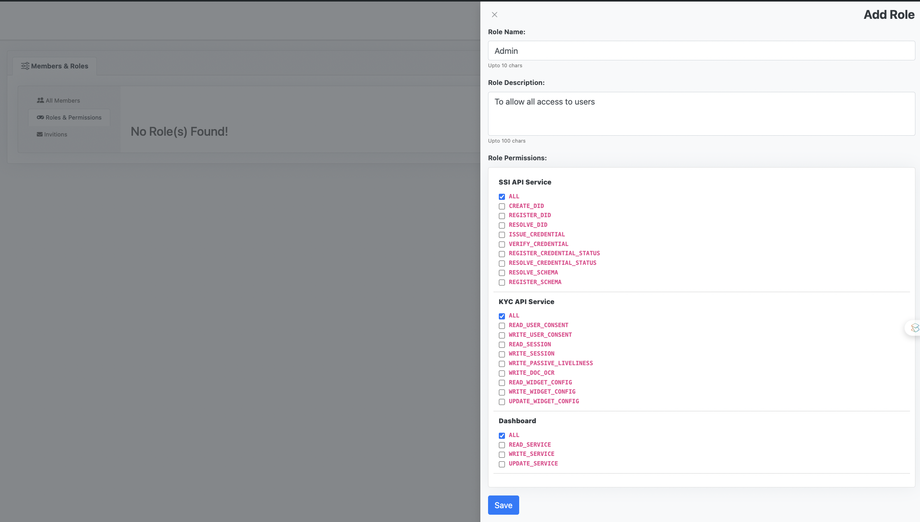Image resolution: width=920 pixels, height=522 pixels.
Task: Uncheck ALL under SSI API Service
Action: 502,197
